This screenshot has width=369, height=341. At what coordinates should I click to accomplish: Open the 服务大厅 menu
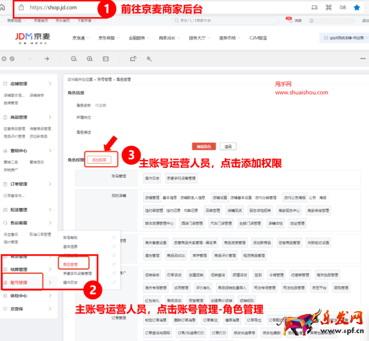coord(200,38)
